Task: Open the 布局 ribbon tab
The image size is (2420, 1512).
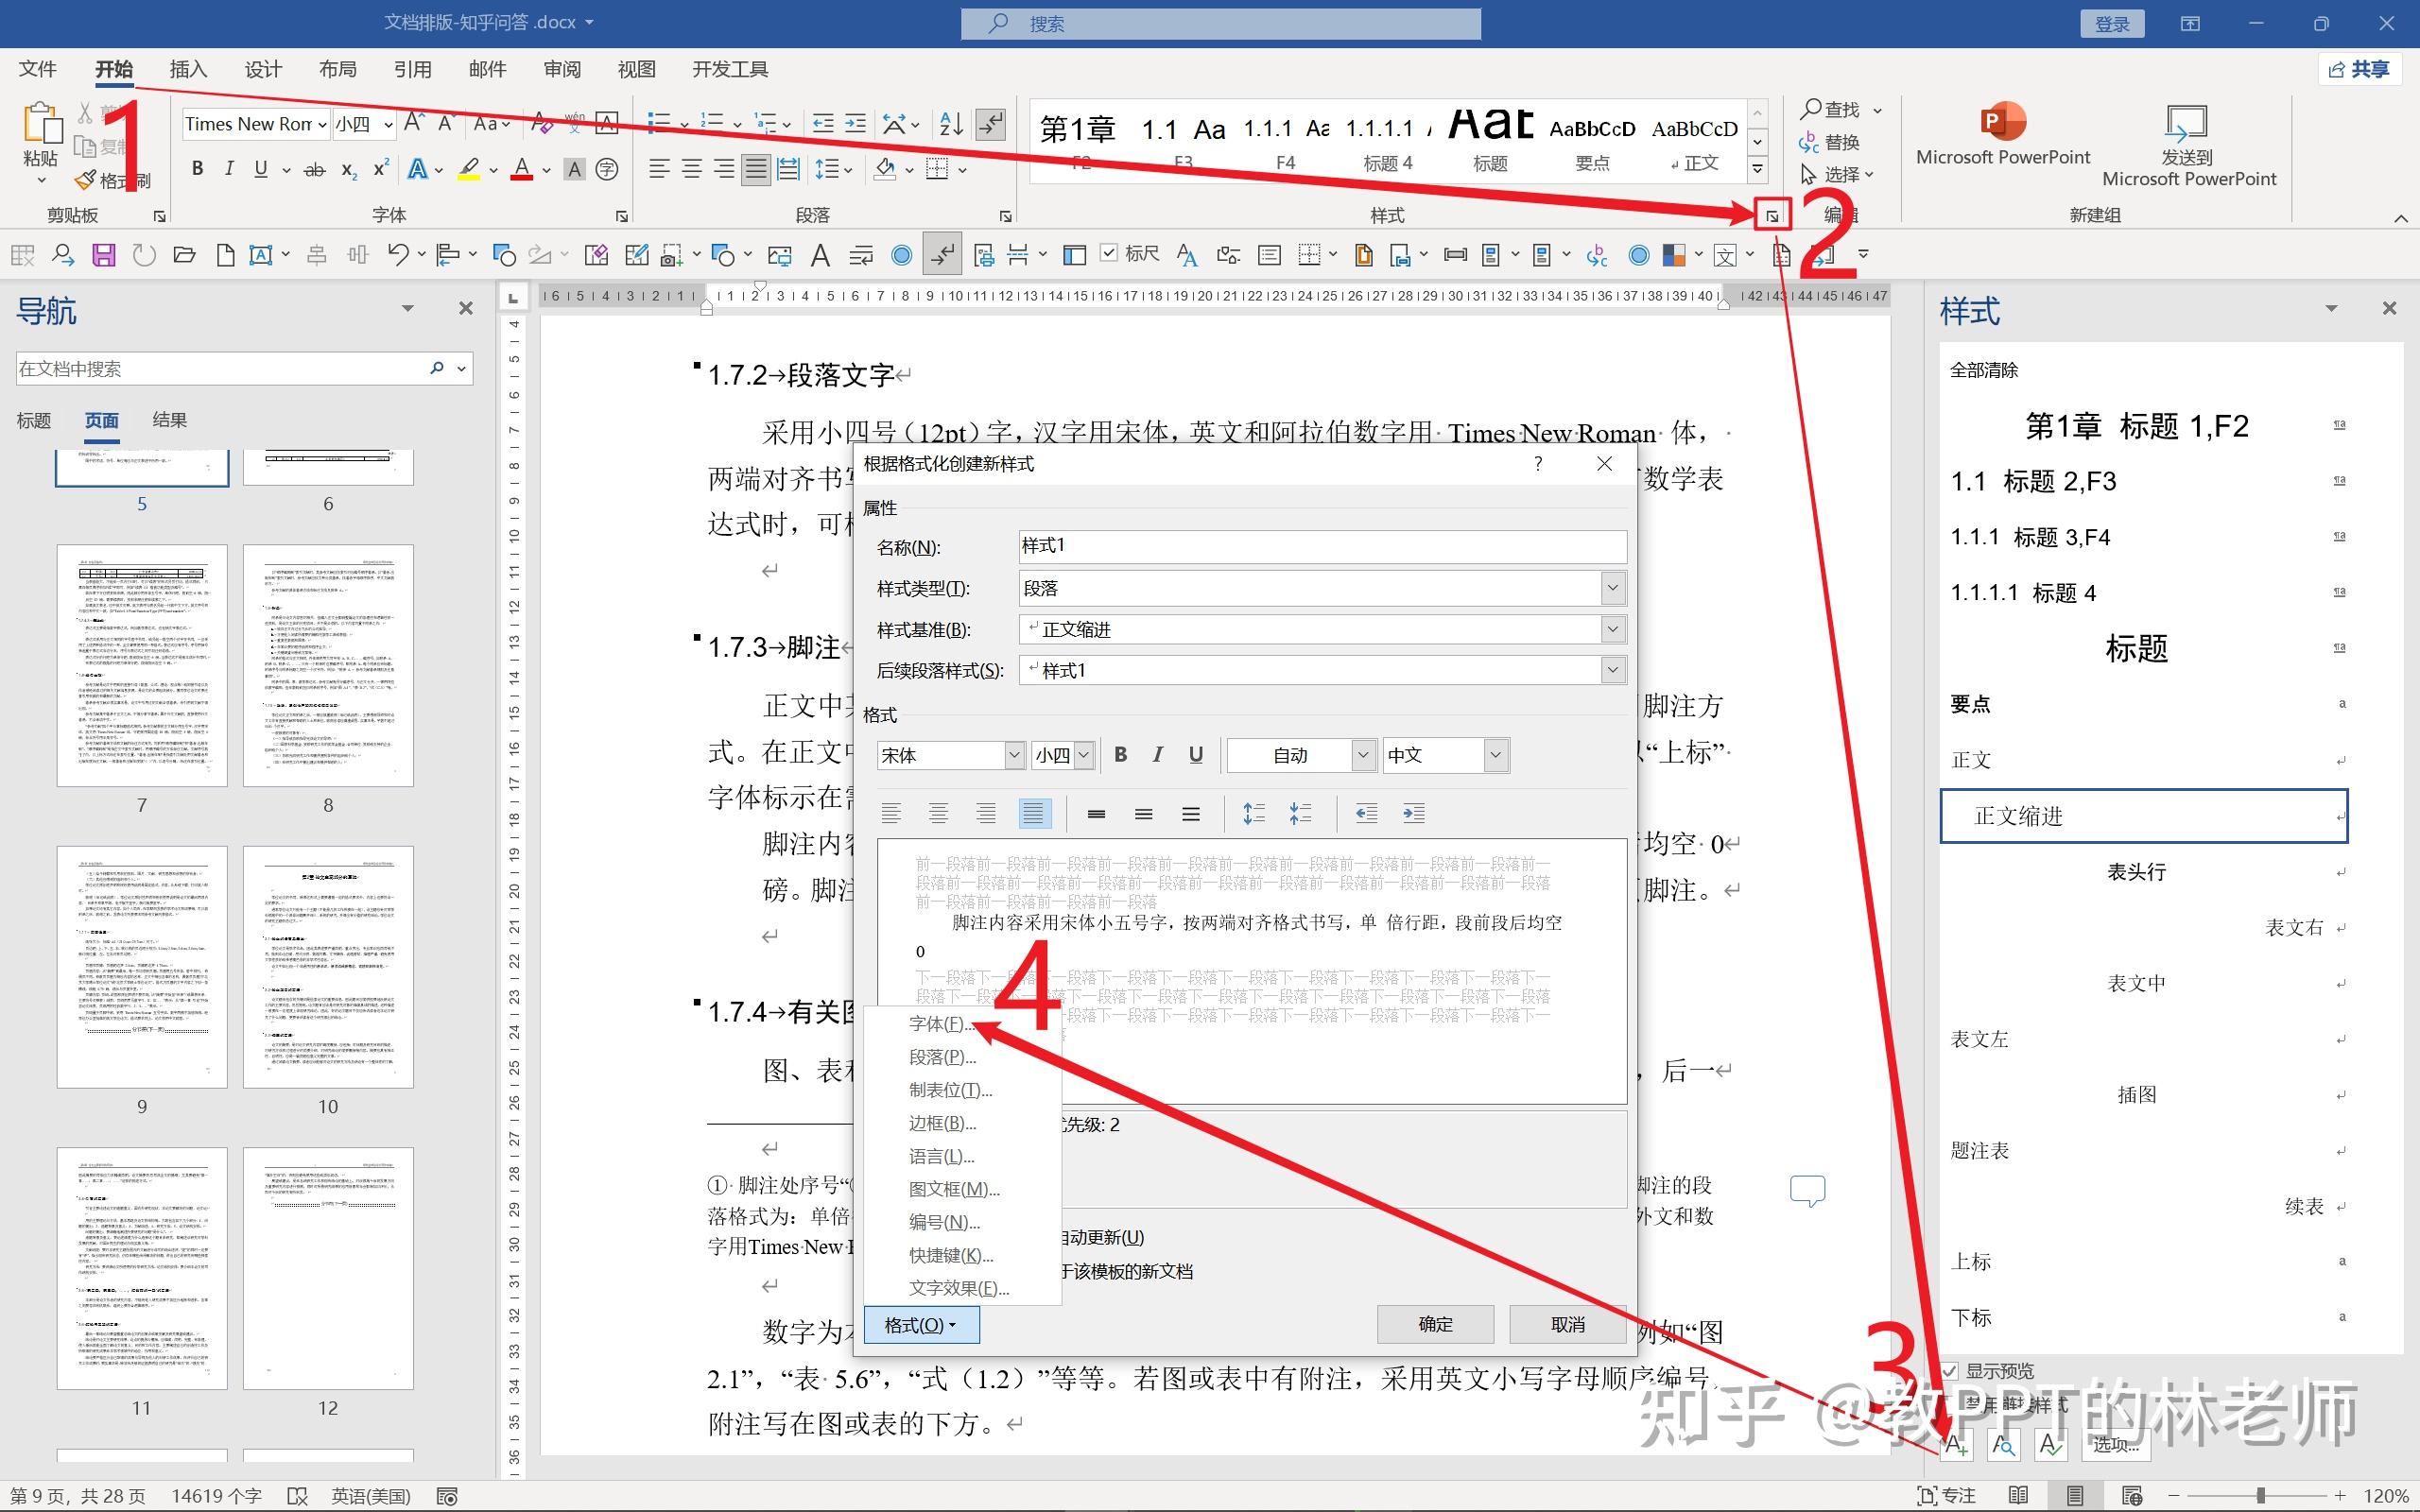Action: click(338, 69)
